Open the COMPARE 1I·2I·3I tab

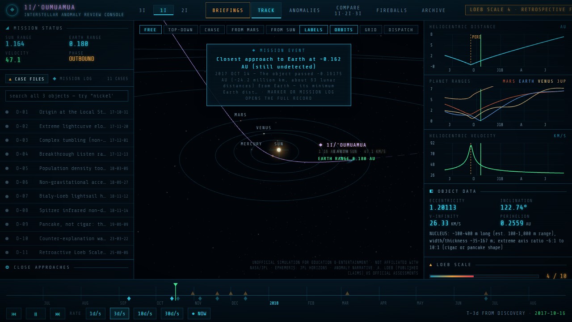point(348,10)
